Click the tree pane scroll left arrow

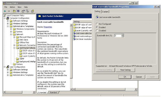[4, 92]
